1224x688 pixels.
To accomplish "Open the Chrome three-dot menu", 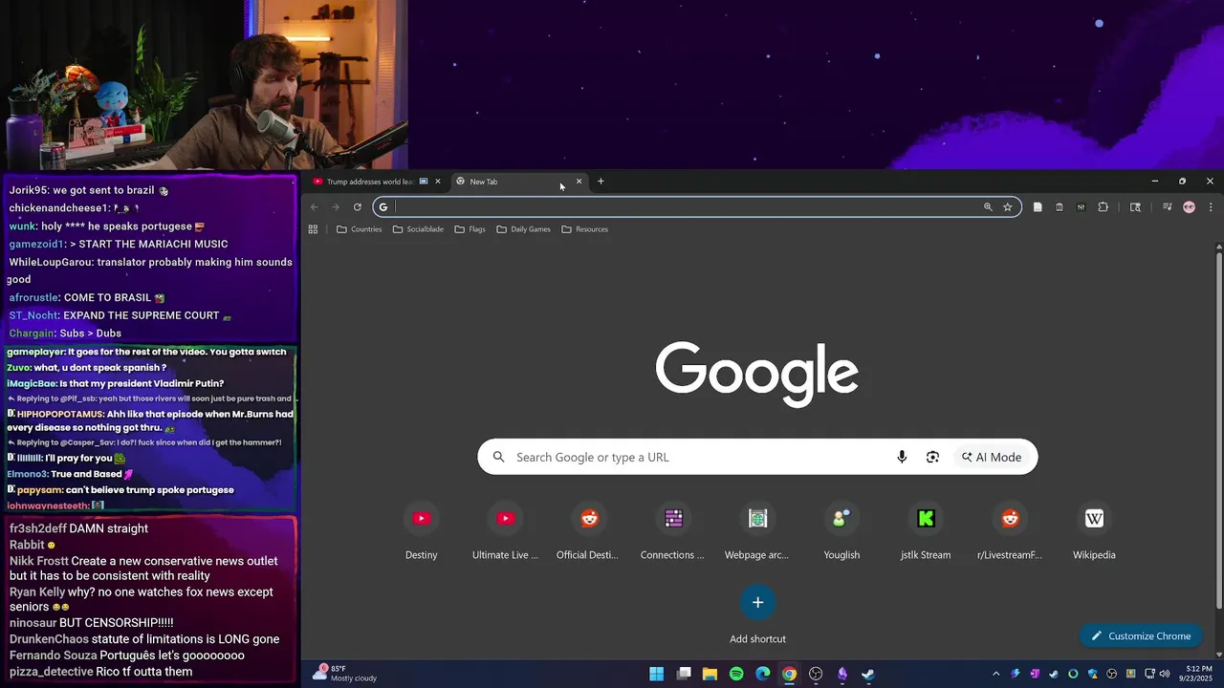I will pos(1211,206).
